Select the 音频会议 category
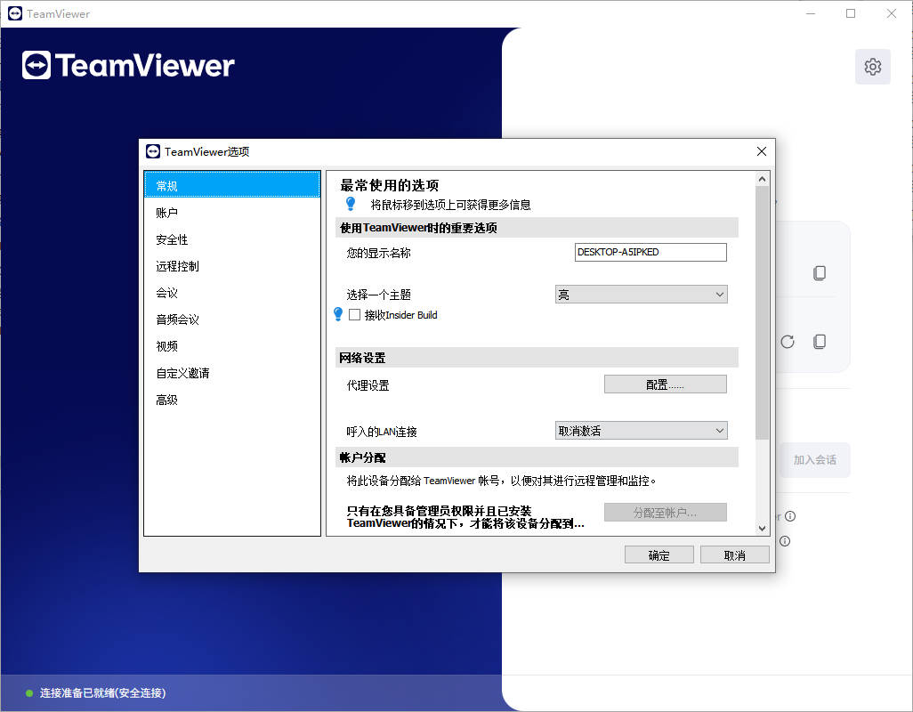This screenshot has width=913, height=712. click(x=232, y=320)
